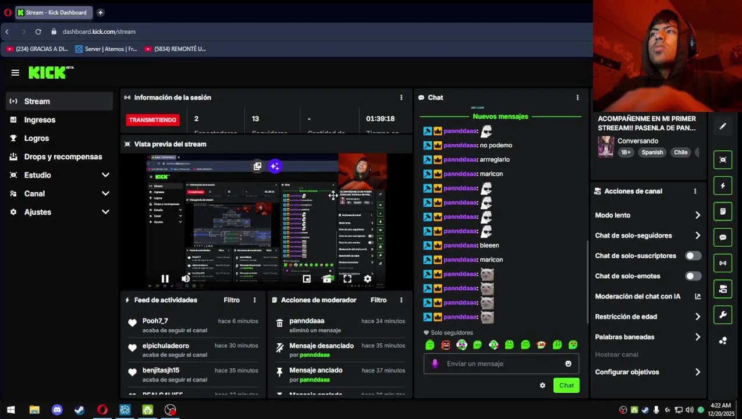This screenshot has width=742, height=419.
Task: Open Configurar objetivos settings
Action: [648, 372]
